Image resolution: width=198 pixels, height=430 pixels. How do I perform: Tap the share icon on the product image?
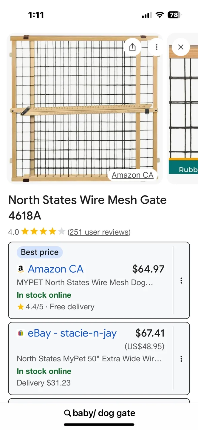point(132,47)
